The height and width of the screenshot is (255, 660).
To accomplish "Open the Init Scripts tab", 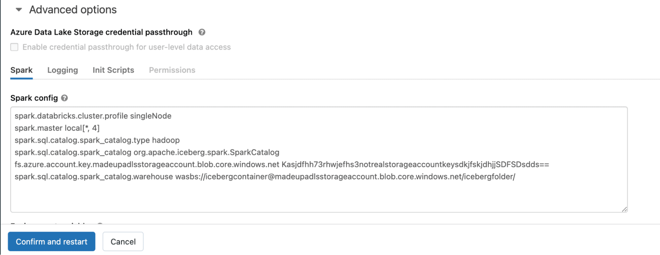I will click(x=113, y=70).
